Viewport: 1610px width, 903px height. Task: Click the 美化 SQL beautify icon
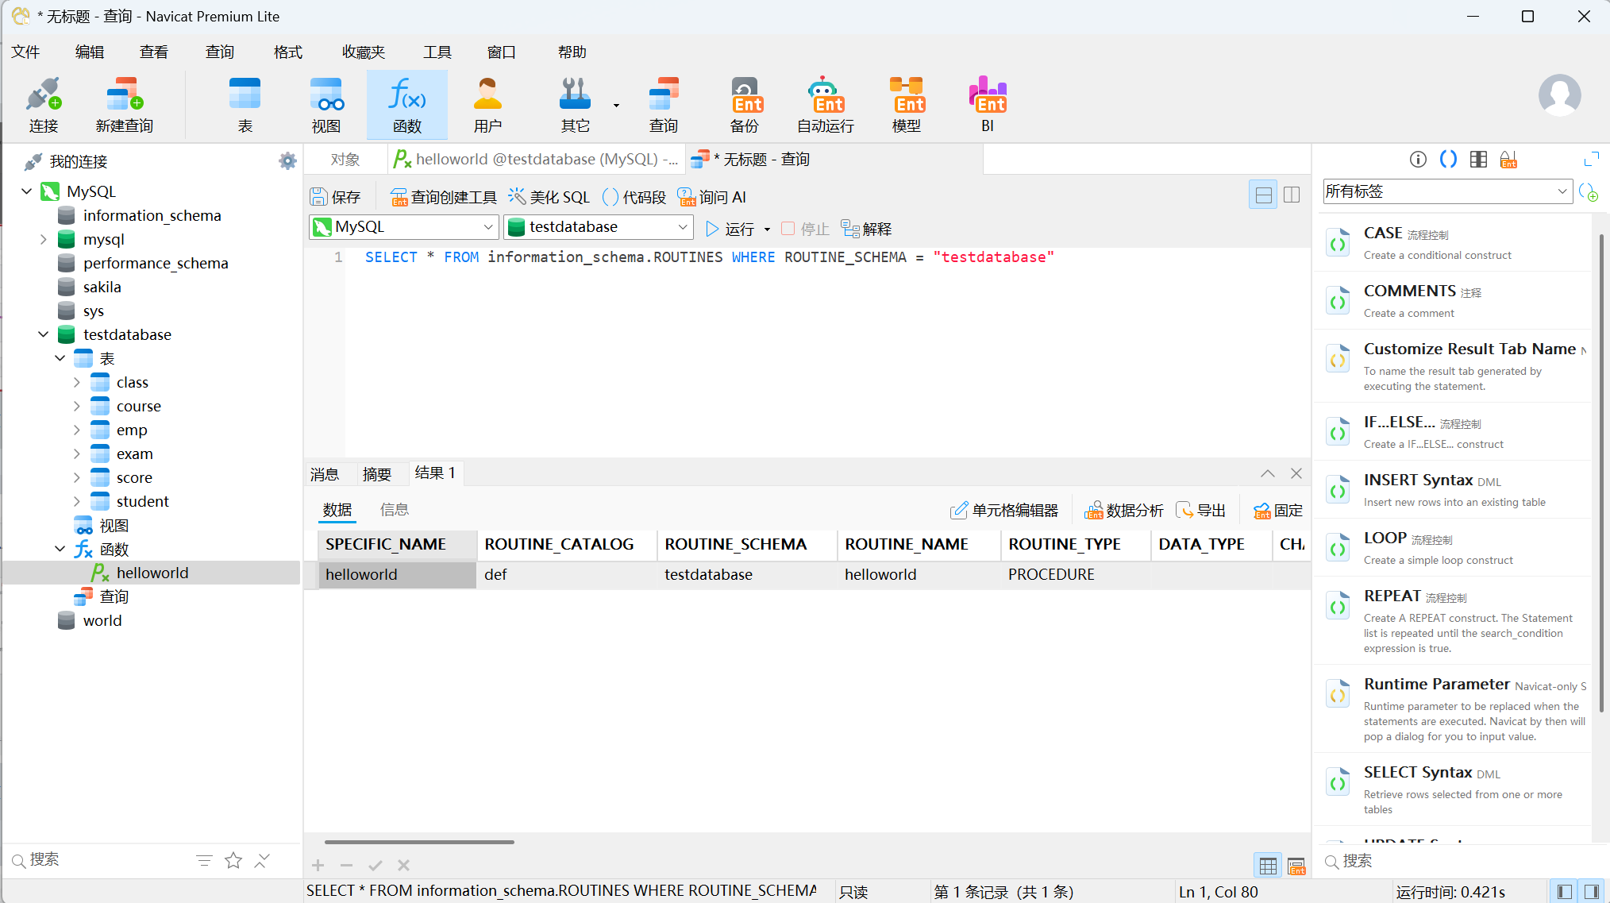click(x=517, y=196)
